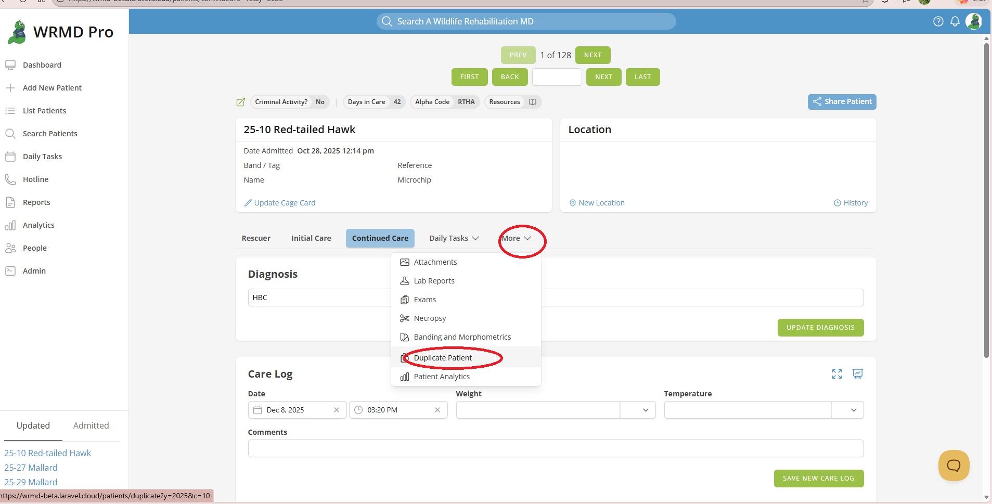Clear the Care Log time value
Viewport: 992px width, 504px height.
click(x=437, y=410)
